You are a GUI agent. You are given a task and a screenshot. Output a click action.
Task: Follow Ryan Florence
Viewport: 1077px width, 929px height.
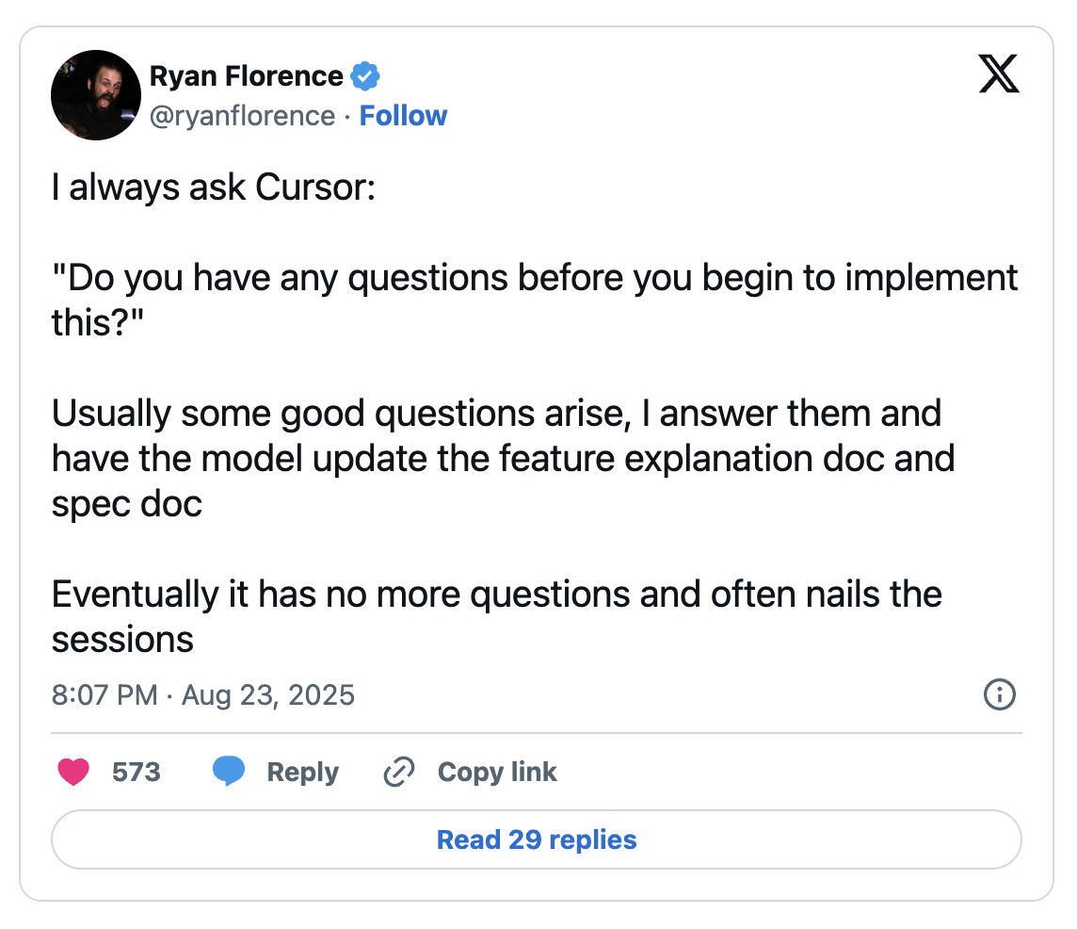[x=404, y=116]
